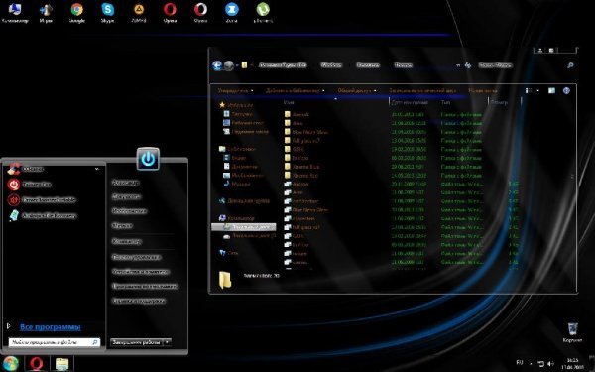Click the volume icon in system tray
The height and width of the screenshot is (372, 595).
click(x=550, y=364)
